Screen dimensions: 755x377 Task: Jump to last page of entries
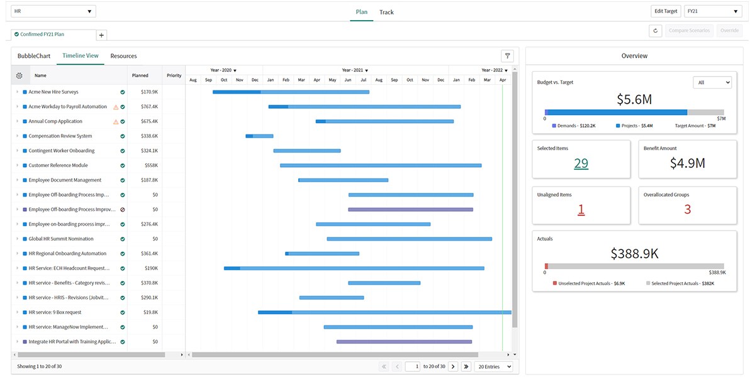466,366
